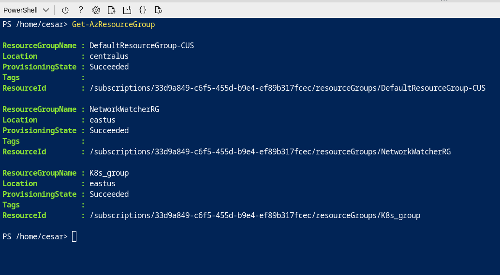Open the editor curly braces icon
Viewport: 500px width, 275px height.
143,10
